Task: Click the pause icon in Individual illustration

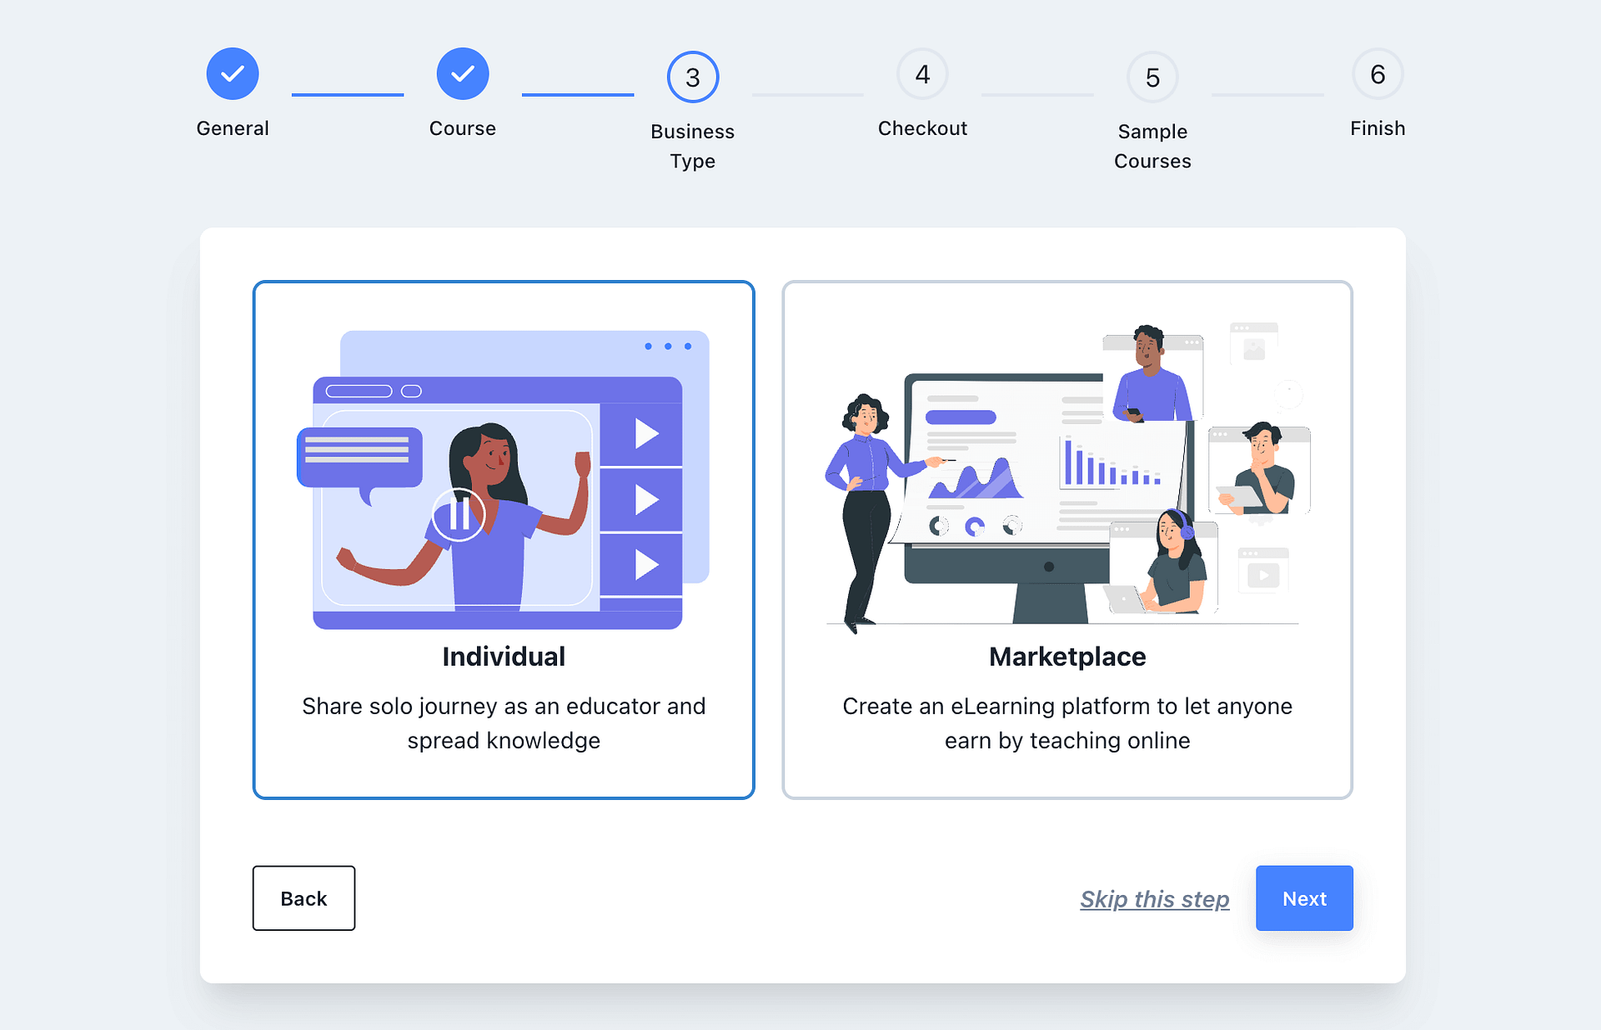Action: pos(459,514)
